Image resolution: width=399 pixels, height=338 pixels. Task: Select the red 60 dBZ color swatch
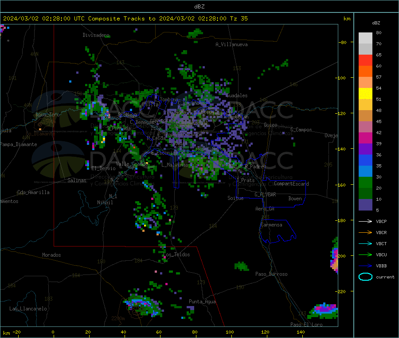(x=365, y=60)
